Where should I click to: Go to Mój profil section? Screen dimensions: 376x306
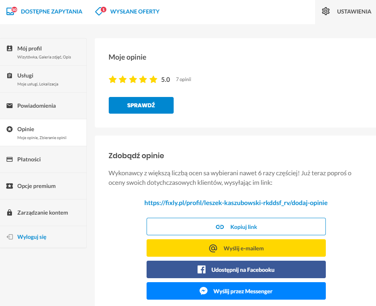tap(43, 52)
